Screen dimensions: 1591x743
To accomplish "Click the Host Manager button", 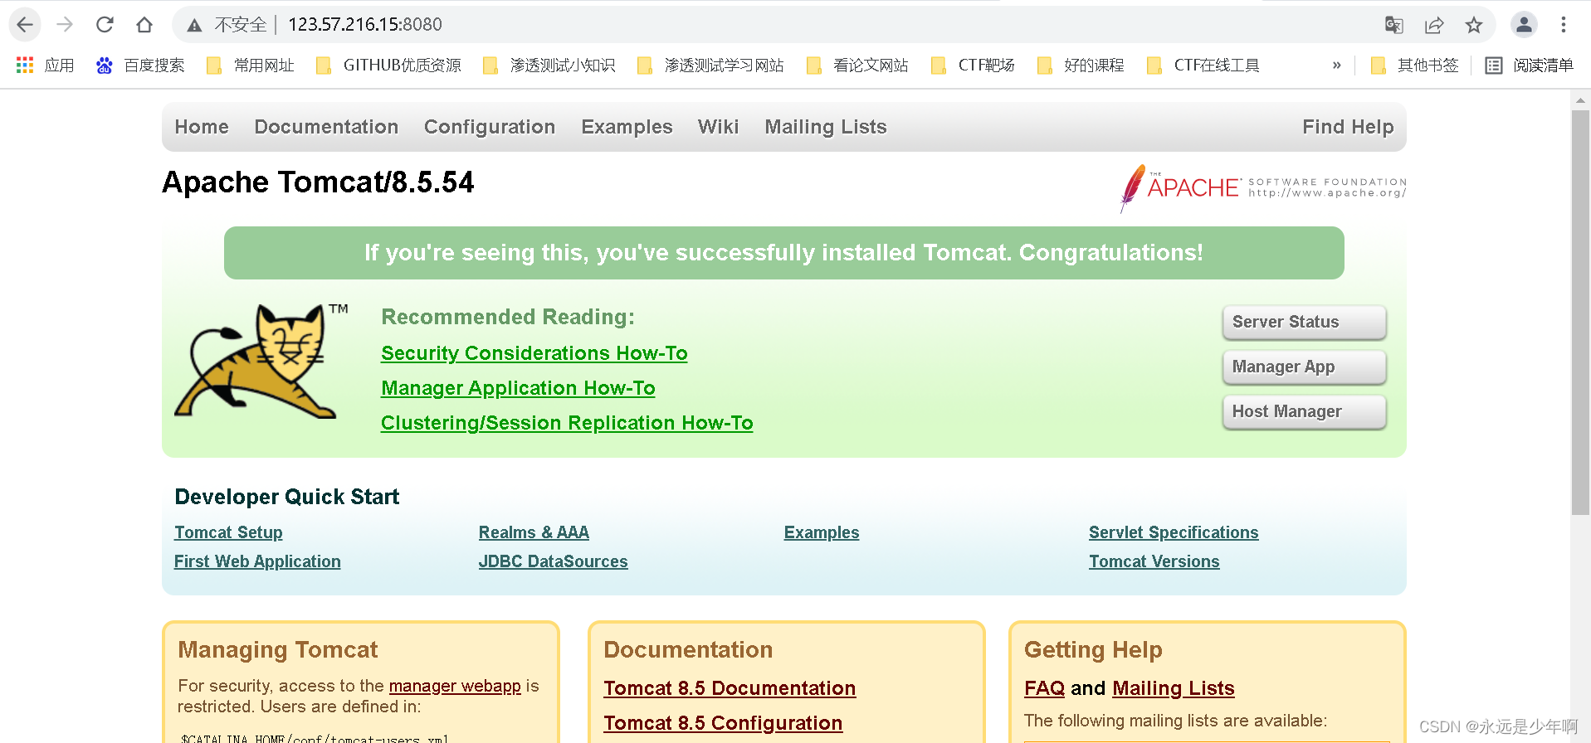I will (x=1304, y=411).
